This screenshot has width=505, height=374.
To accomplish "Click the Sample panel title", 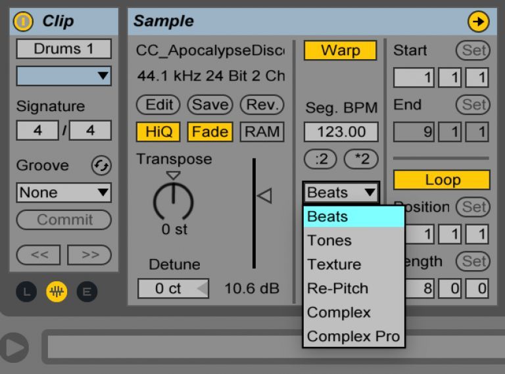I will pyautogui.click(x=164, y=21).
